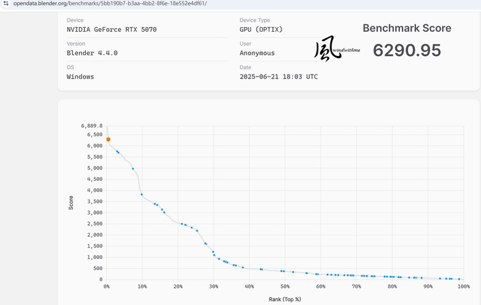Click the Anonymous user value
Viewport: 481px width, 305px height.
tap(257, 53)
